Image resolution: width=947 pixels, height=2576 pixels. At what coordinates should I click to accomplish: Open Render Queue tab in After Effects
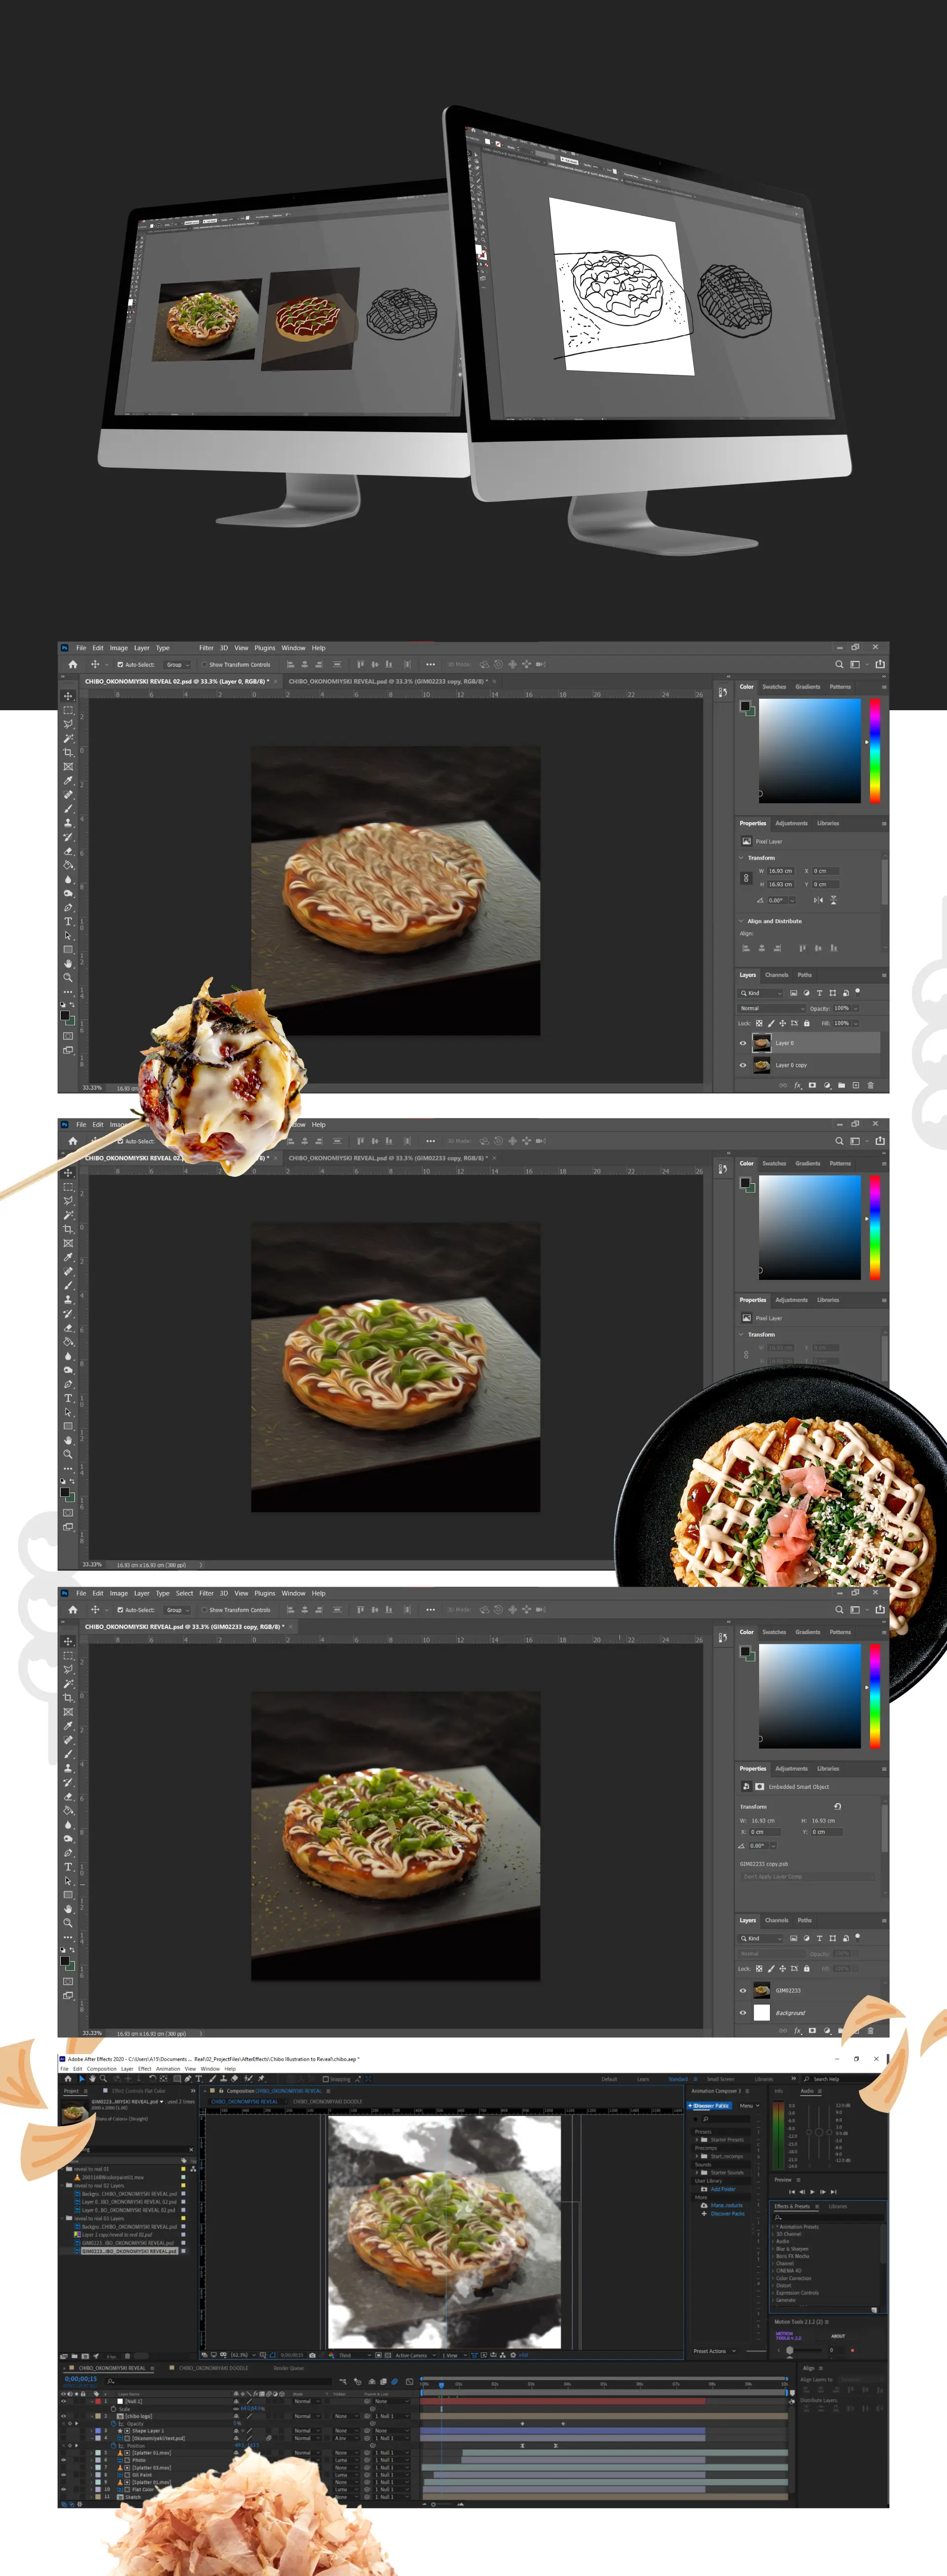[x=289, y=2368]
